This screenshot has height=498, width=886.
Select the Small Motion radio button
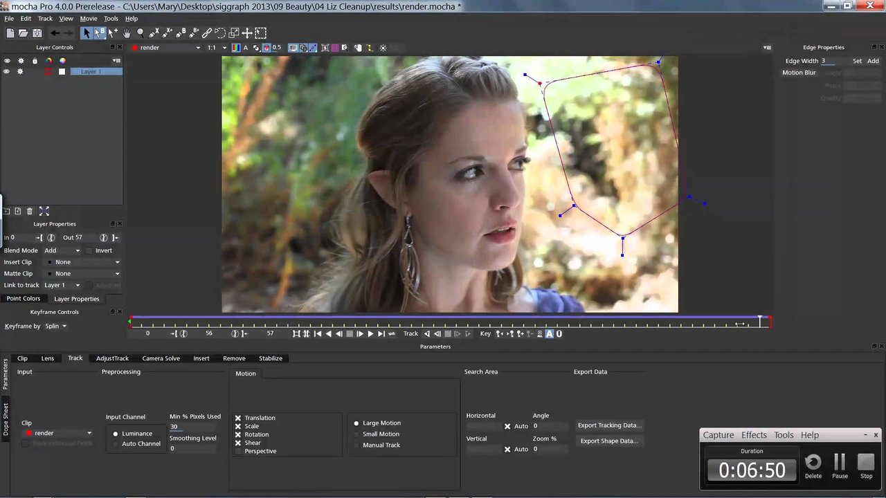point(356,434)
